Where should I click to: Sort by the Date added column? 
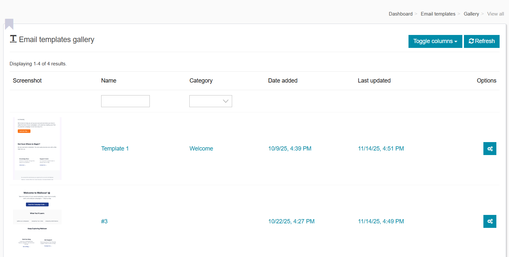click(x=282, y=81)
